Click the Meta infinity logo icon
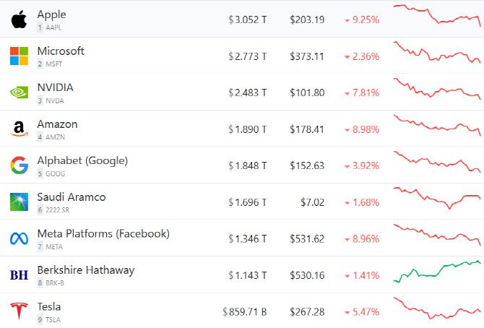The height and width of the screenshot is (328, 484). point(19,238)
